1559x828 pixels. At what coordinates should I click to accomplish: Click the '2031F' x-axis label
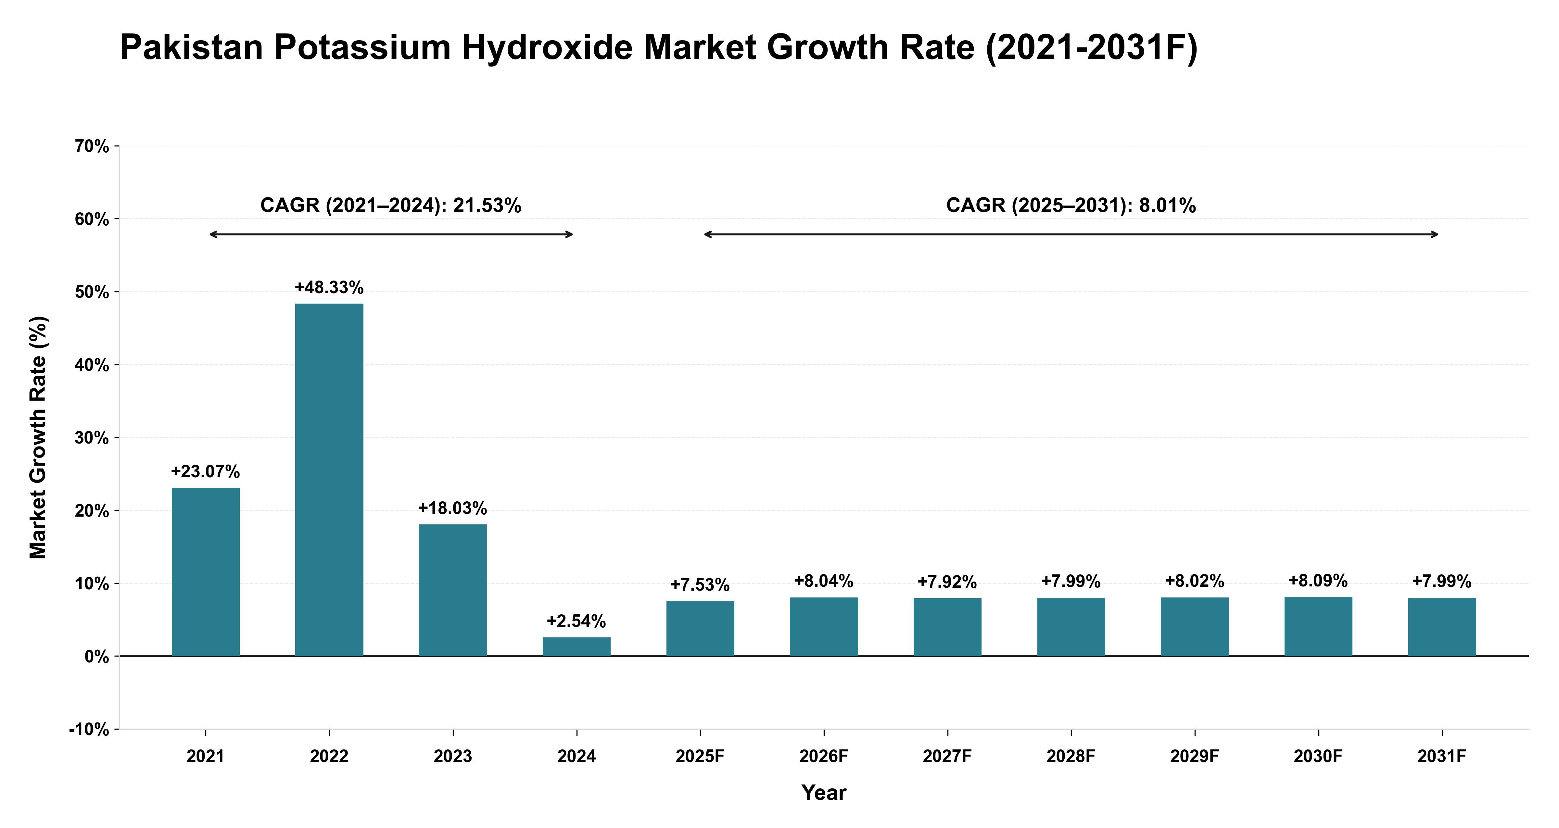1442,757
